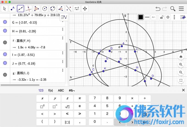Toggle visibility of point J

click(x=5, y=63)
